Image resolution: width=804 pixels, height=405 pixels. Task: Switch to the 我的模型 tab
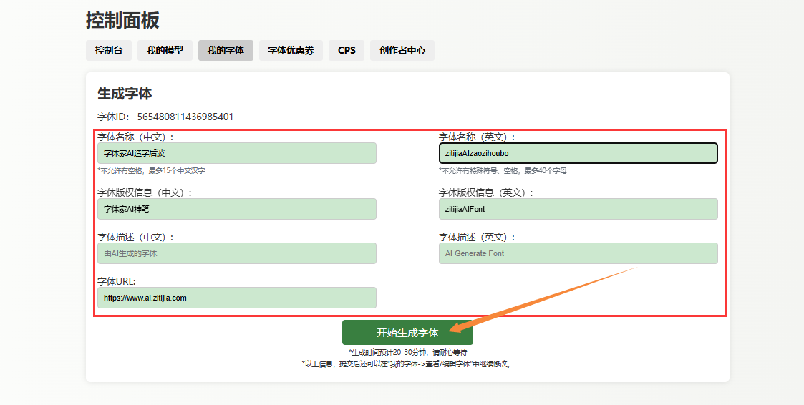(x=165, y=50)
